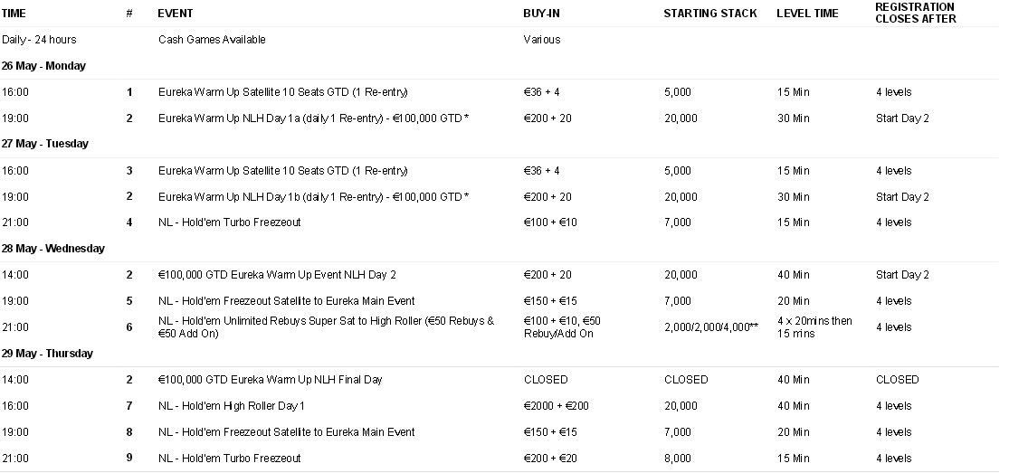The width and height of the screenshot is (1028, 473).
Task: Click the €2000 + €200 buy-in cell
Action: coord(556,406)
